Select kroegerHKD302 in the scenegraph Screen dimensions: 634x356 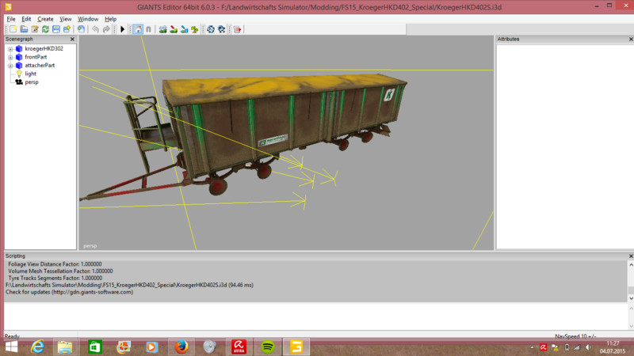[x=44, y=48]
